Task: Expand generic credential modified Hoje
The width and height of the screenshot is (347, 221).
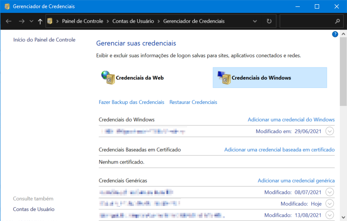Action: 329,203
